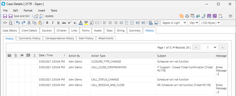Open the Segoe UI Light font dropdown
The width and height of the screenshot is (236, 96).
[x=174, y=23]
